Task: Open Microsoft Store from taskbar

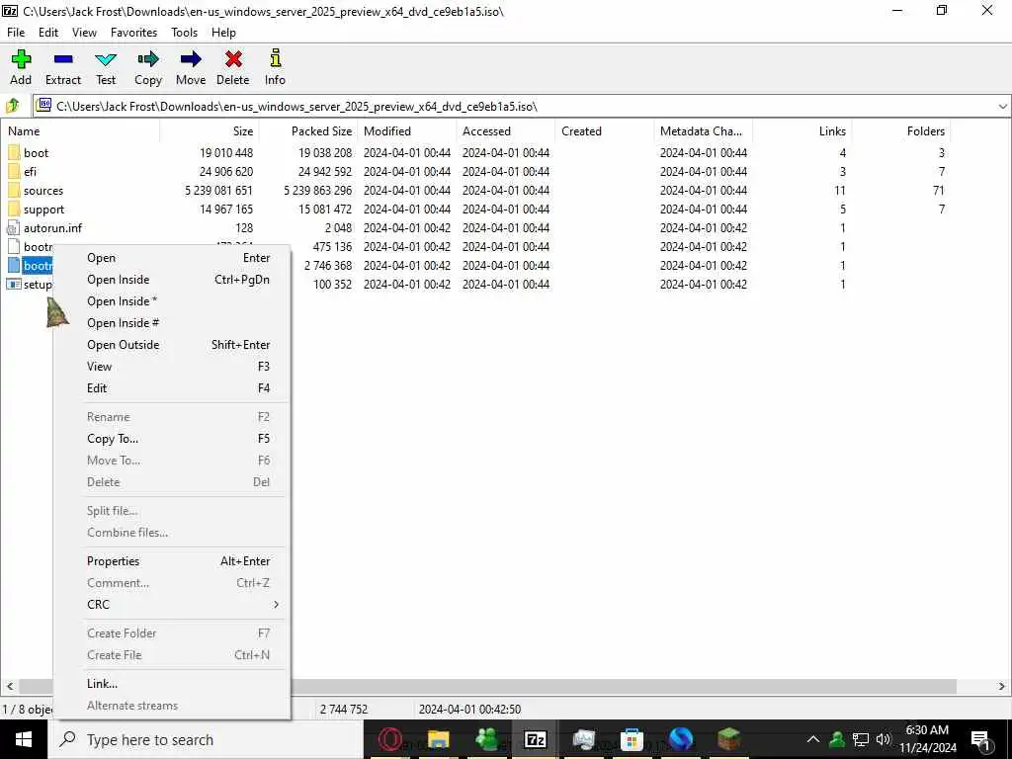Action: tap(632, 739)
